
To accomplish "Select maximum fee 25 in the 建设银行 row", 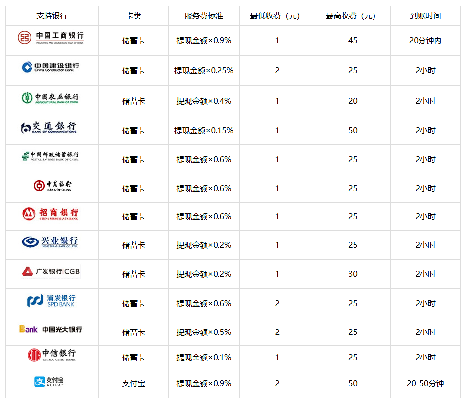I will pos(353,71).
